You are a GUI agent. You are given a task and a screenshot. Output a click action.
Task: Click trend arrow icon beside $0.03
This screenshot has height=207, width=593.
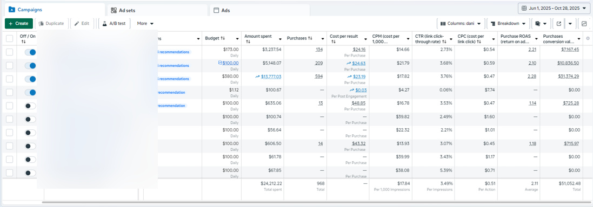click(x=352, y=90)
